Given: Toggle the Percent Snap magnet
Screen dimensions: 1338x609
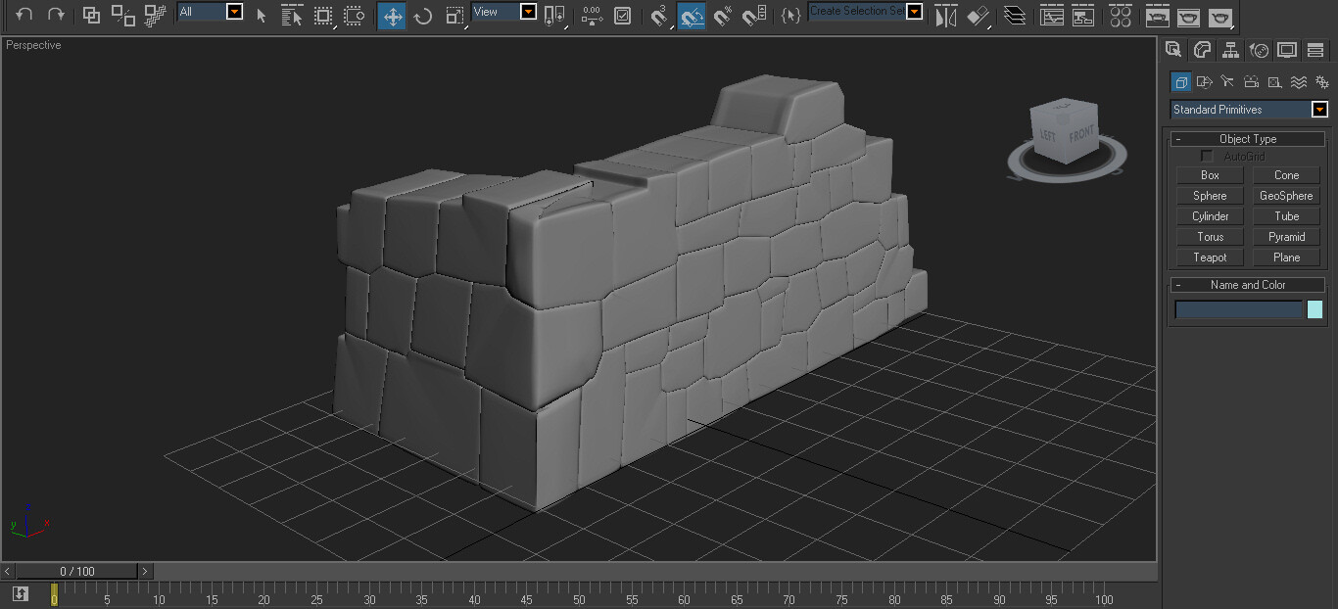Looking at the screenshot, I should 723,16.
